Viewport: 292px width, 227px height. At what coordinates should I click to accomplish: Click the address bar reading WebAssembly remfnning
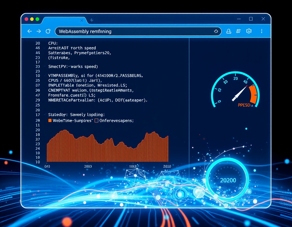point(138,31)
